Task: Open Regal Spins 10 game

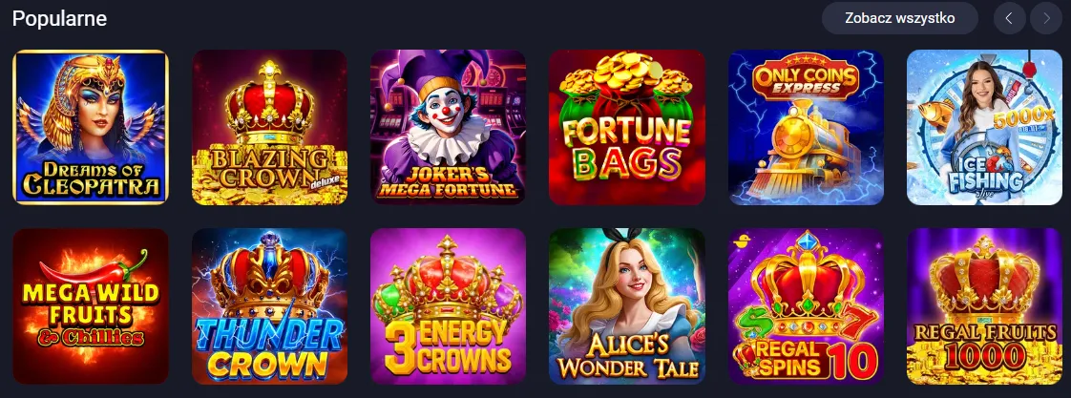Action: coord(806,305)
